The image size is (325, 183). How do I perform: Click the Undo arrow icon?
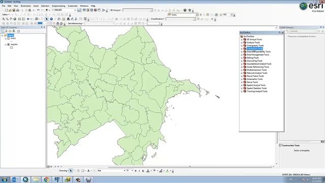point(38,10)
